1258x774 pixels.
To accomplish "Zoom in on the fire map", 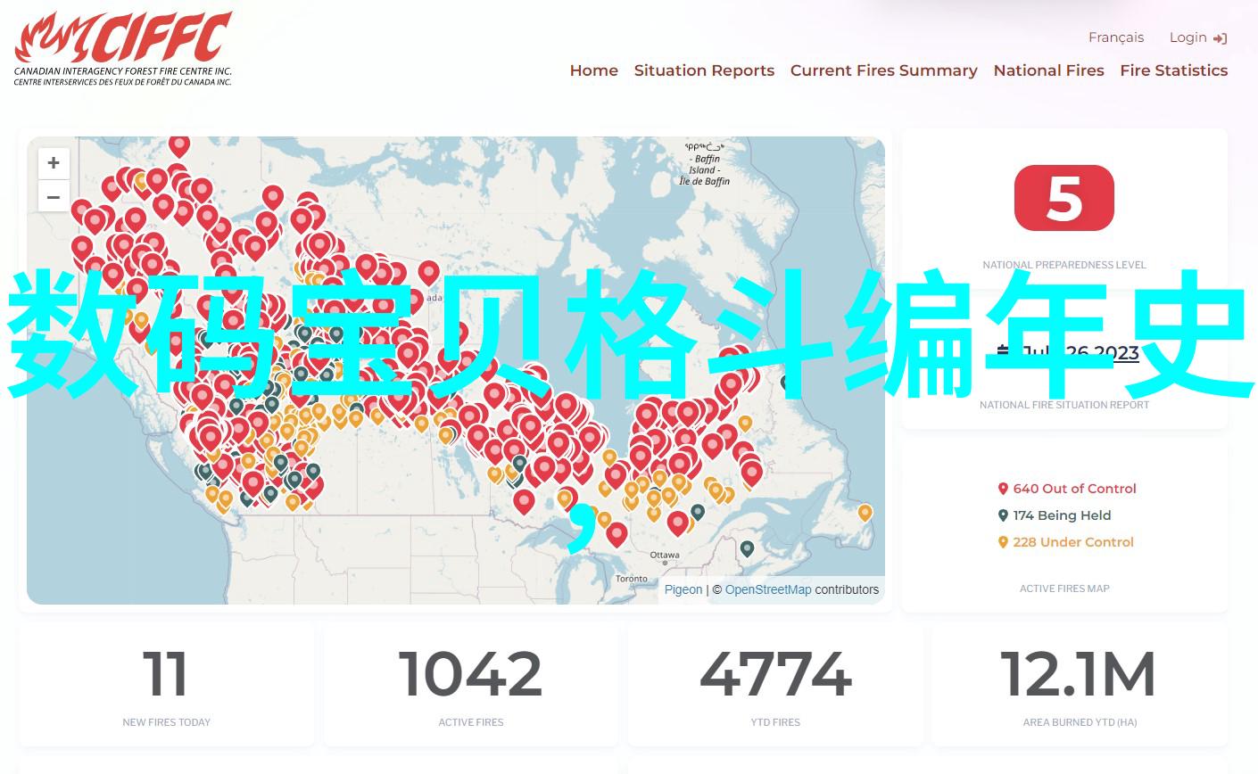I will point(54,163).
